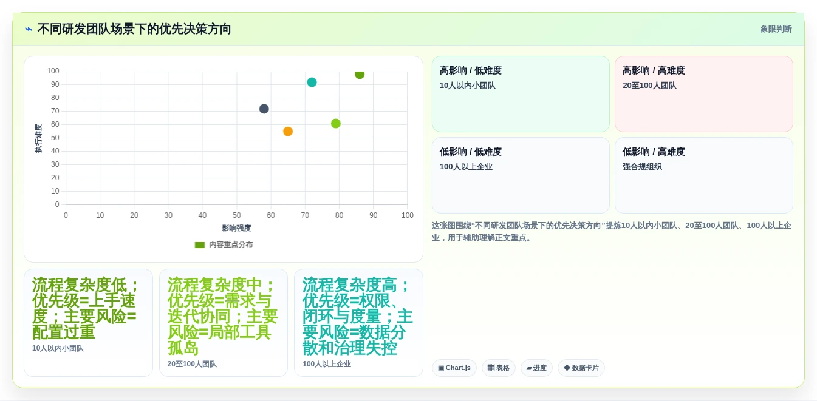This screenshot has width=817, height=401.
Task: Select the dark green point at the chart top
Action: pos(360,75)
